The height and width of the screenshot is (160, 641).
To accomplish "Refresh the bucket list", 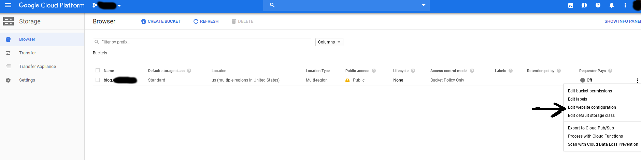I will [206, 21].
